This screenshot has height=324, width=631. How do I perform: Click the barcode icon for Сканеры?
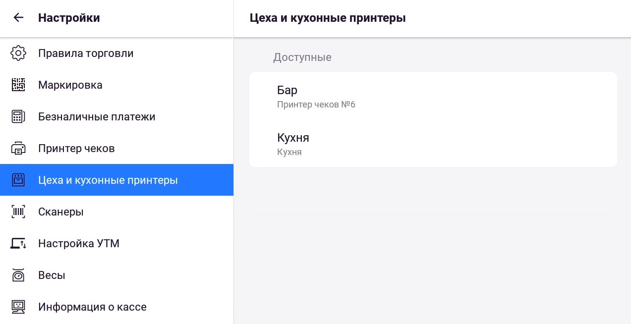tap(18, 212)
